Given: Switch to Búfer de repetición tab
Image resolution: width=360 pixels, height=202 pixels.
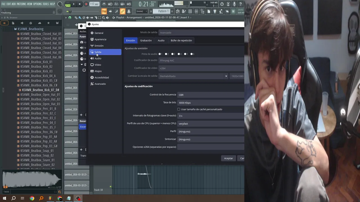Looking at the screenshot, I should (x=181, y=40).
